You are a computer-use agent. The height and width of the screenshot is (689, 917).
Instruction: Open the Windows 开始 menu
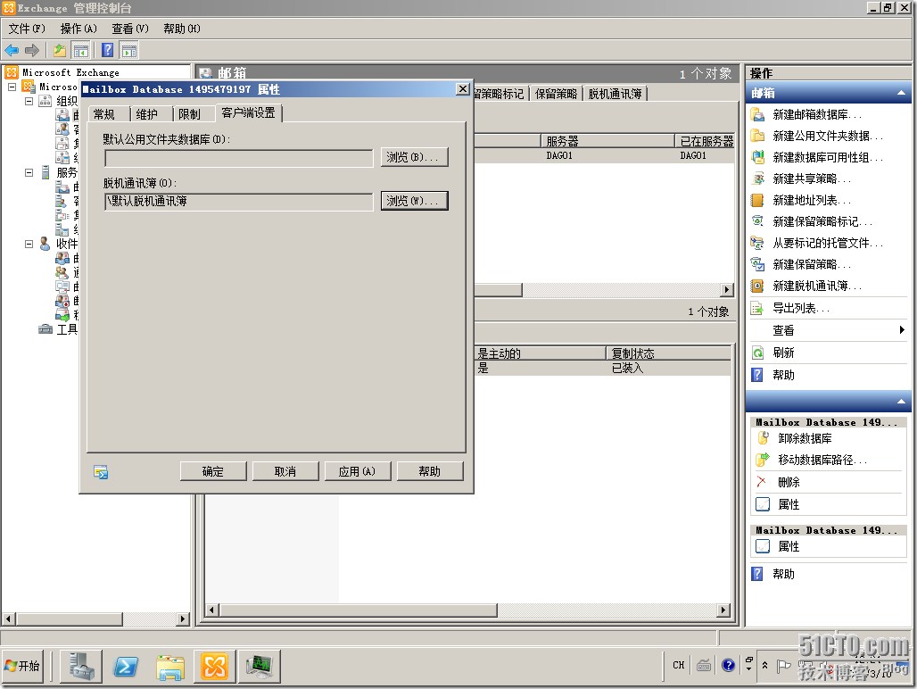tap(23, 666)
